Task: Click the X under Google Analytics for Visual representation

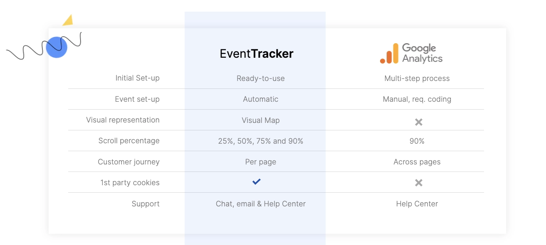Action: coord(418,122)
